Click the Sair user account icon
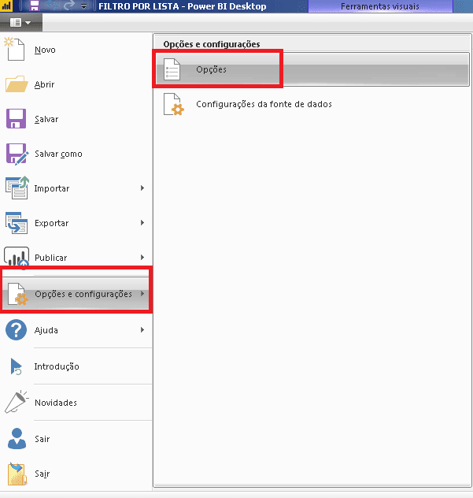 [x=17, y=439]
